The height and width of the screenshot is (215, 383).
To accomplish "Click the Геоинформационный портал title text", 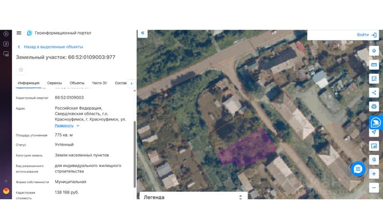I will [x=63, y=33].
